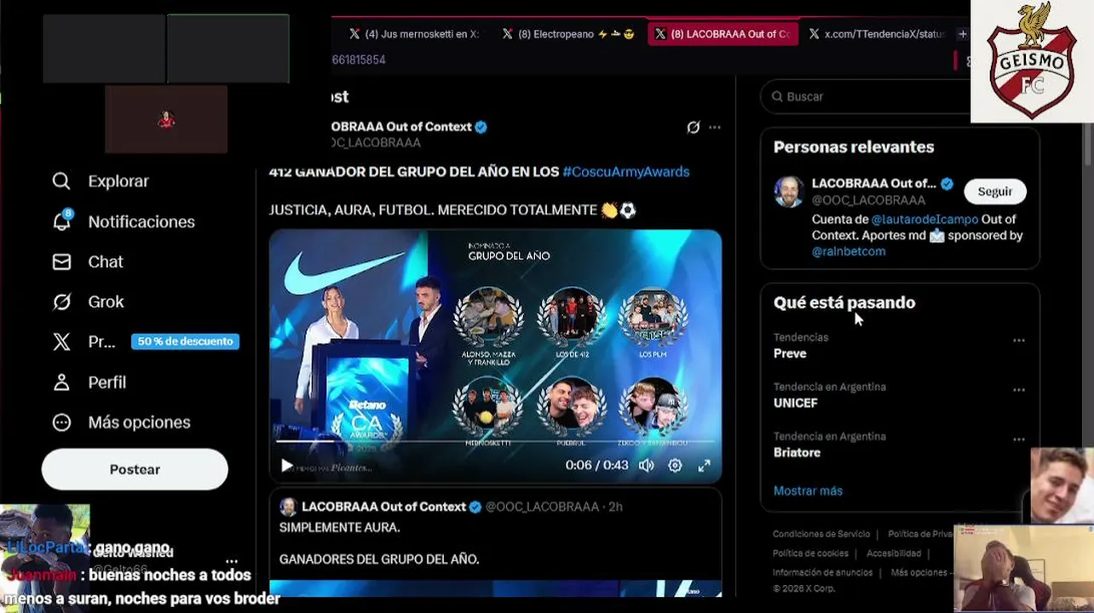The height and width of the screenshot is (613, 1094).
Task: Click the Postear button
Action: (135, 469)
